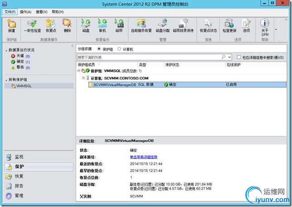The height and width of the screenshot is (207, 292).
Task: Select the 联机 backup icon
Action: click(102, 26)
